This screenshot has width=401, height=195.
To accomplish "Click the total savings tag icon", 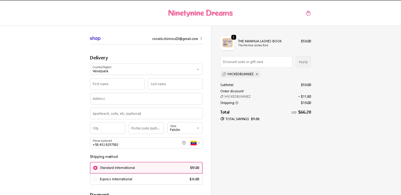I will (x=222, y=119).
